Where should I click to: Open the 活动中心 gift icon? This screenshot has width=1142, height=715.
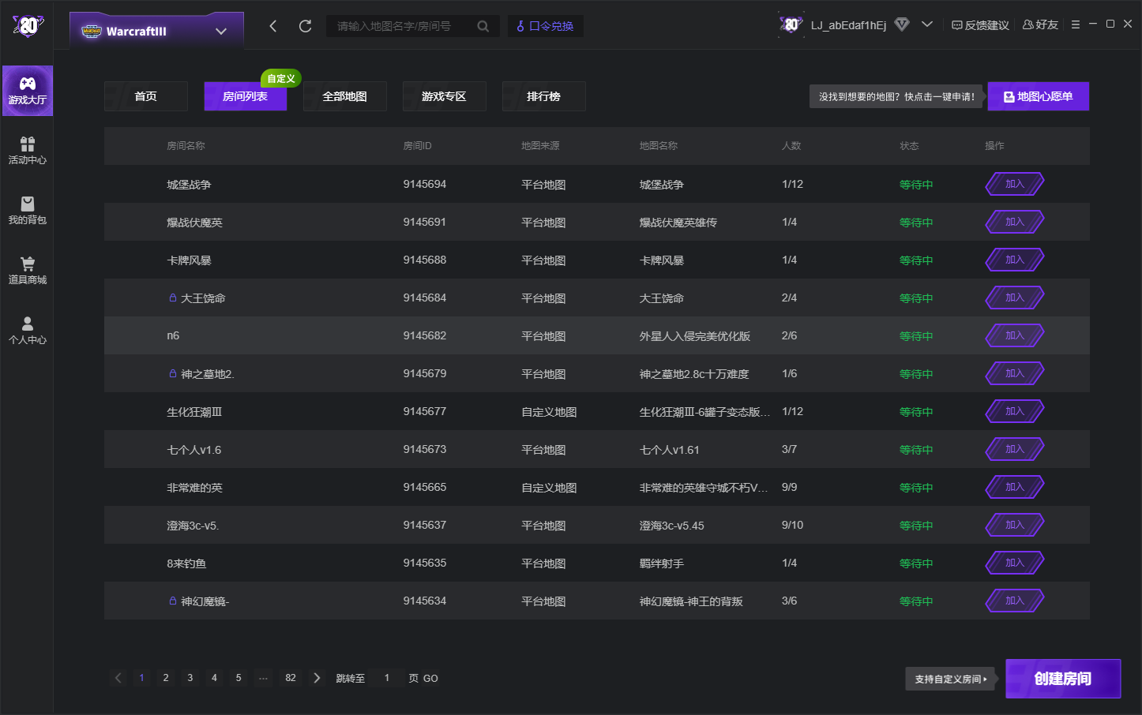coord(28,150)
